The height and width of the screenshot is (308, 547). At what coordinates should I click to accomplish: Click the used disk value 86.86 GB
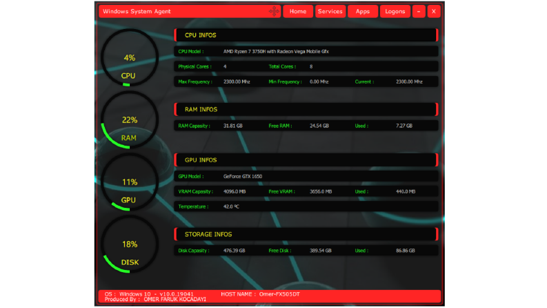click(406, 251)
